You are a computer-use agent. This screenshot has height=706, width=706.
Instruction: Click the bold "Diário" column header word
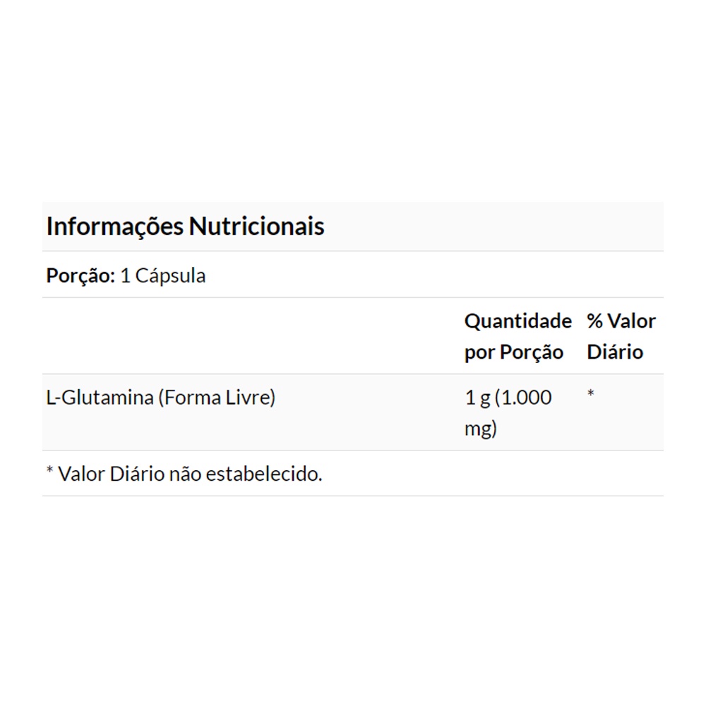615,352
